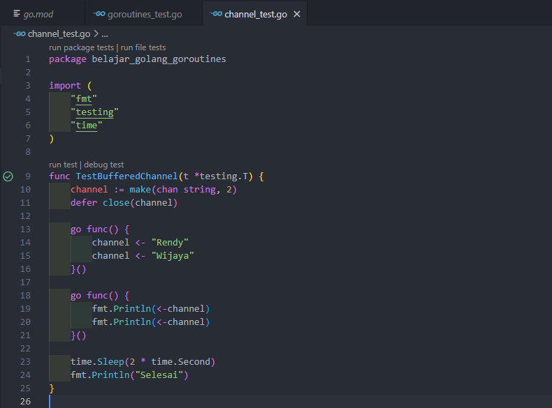Run package tests via code lens
The width and height of the screenshot is (552, 408).
coord(81,47)
